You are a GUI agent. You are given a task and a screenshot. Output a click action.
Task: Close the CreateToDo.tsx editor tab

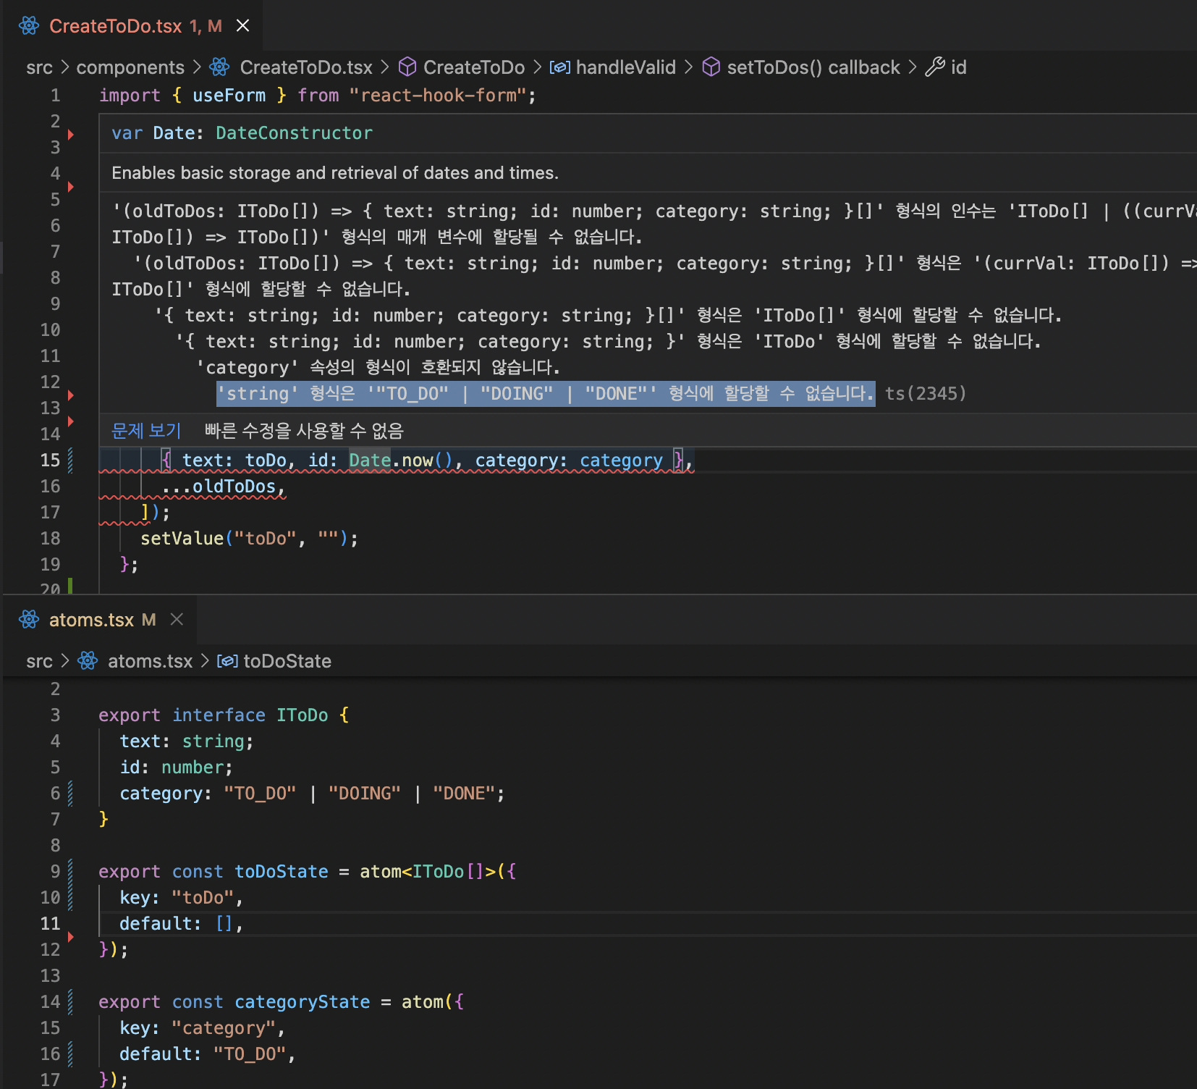(x=243, y=26)
